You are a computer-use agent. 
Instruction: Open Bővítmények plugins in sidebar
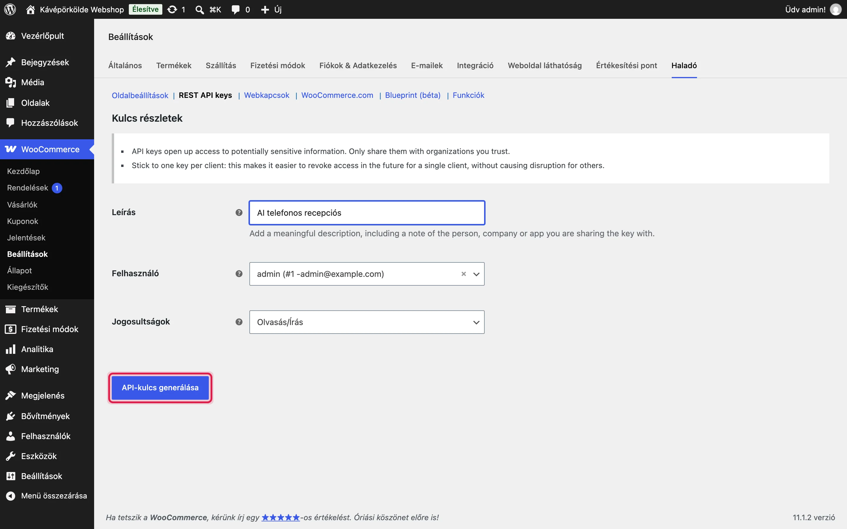[47, 416]
